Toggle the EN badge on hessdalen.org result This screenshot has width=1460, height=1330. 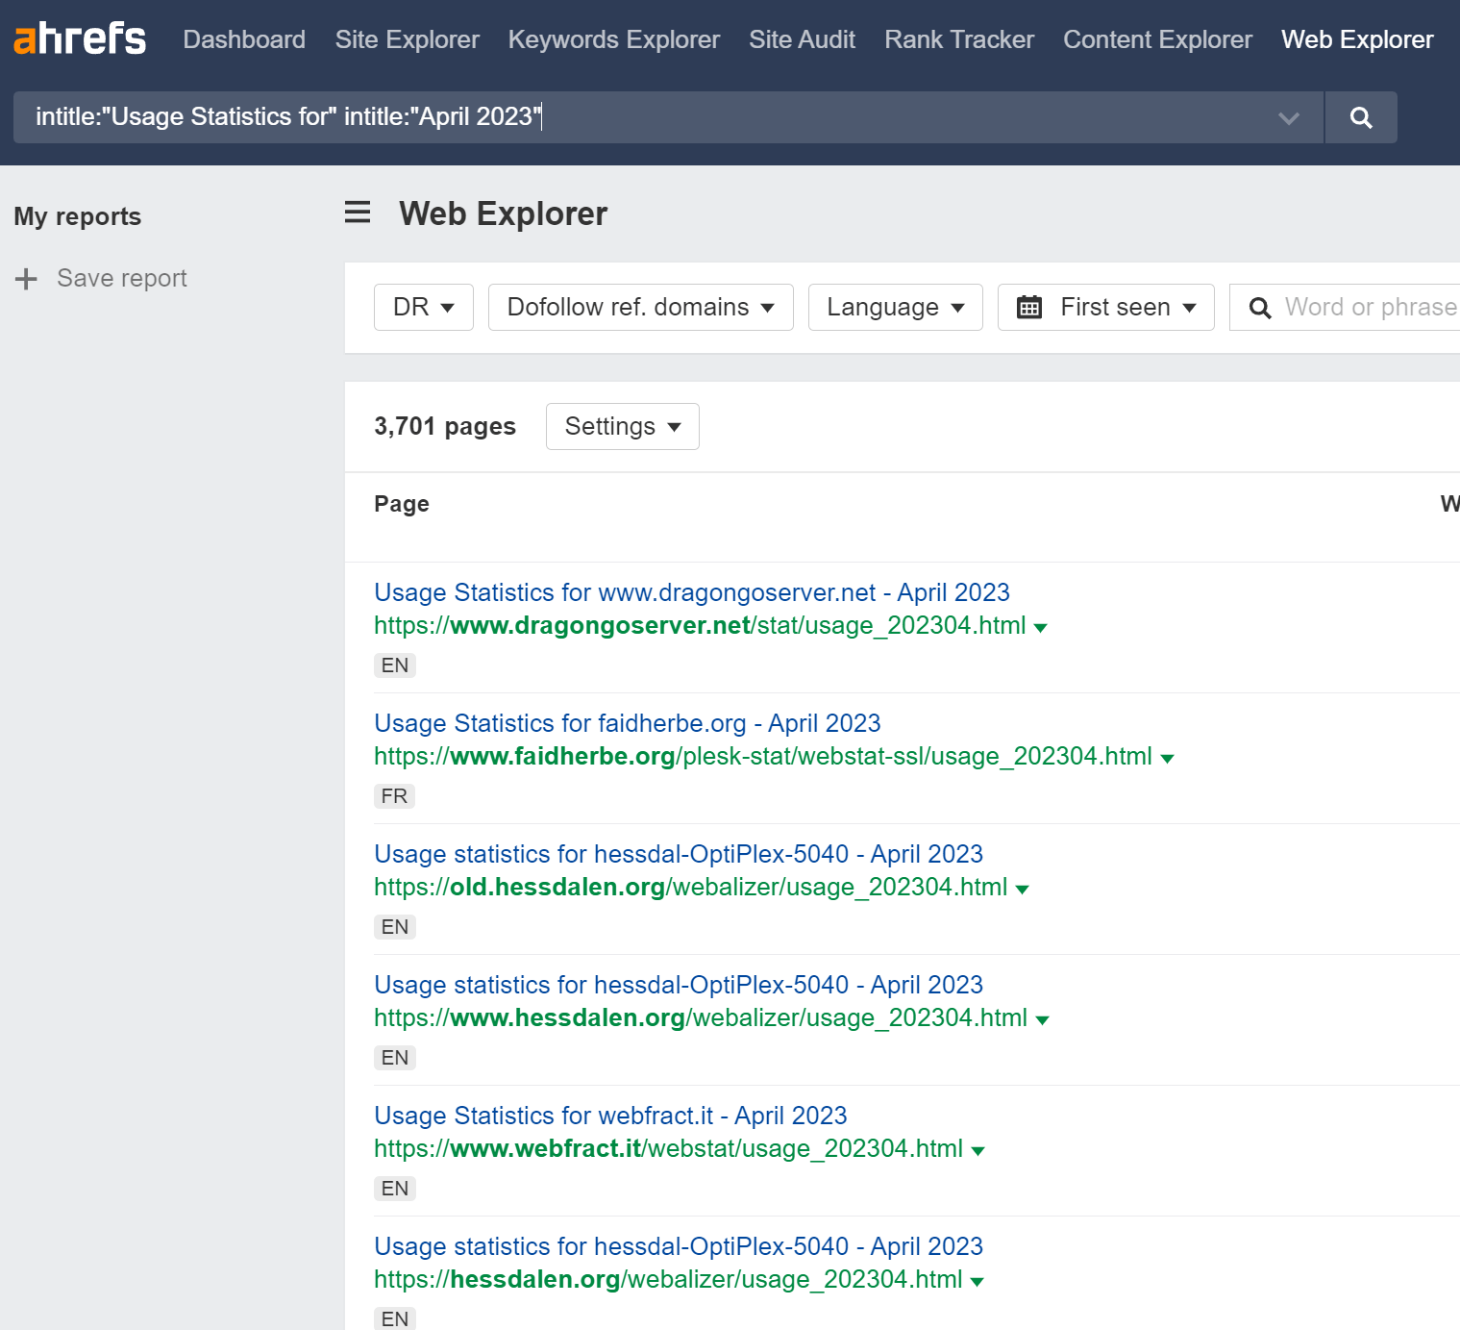click(x=394, y=1318)
